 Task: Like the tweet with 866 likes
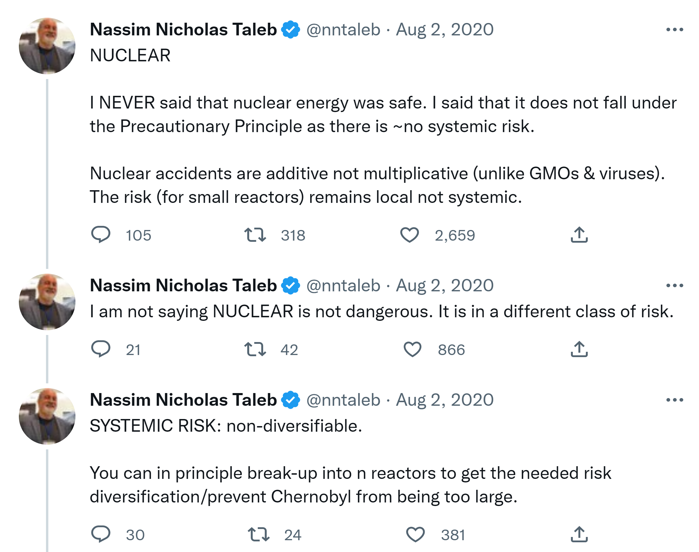(413, 349)
